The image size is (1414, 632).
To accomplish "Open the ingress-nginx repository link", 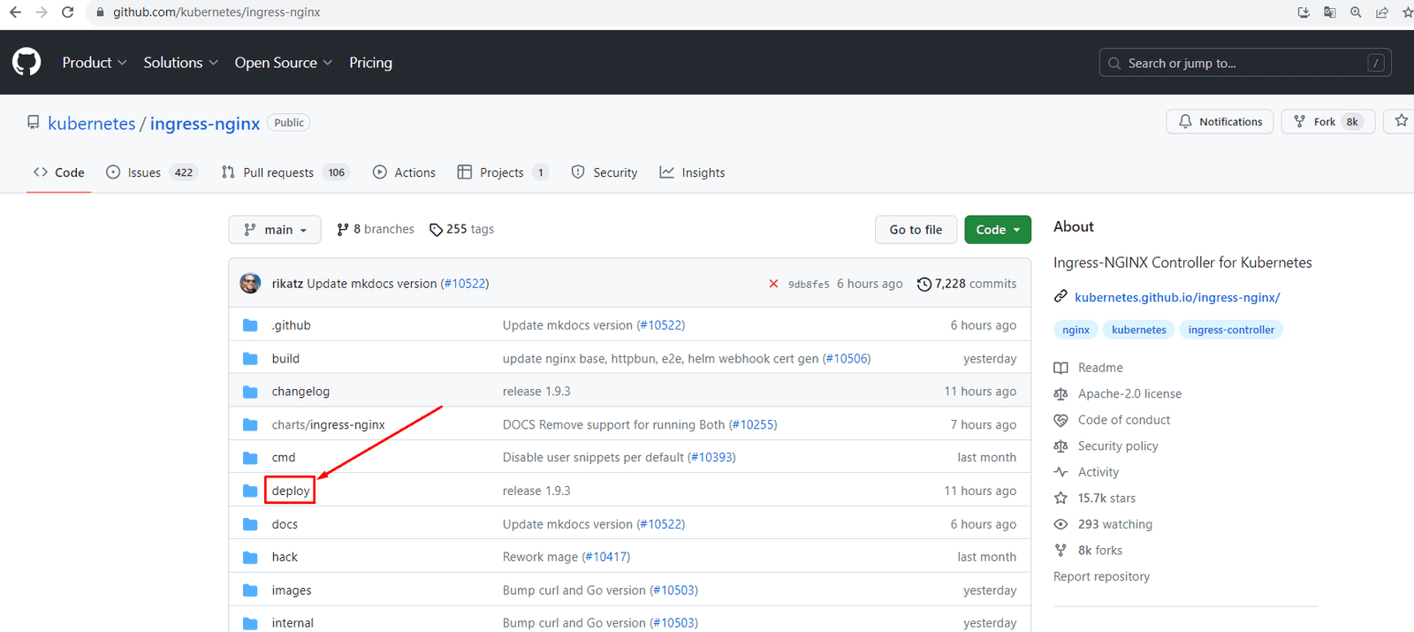I will pos(205,124).
